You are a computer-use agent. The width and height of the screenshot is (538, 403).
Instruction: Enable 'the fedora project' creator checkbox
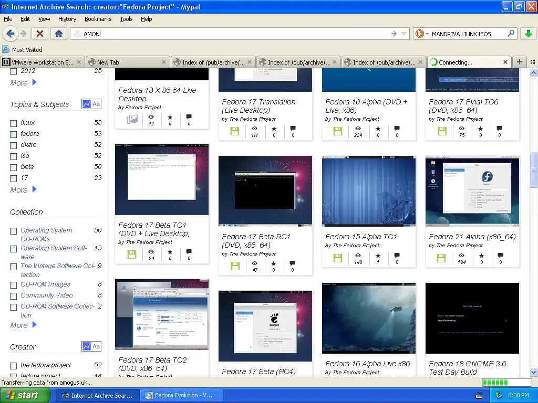pyautogui.click(x=13, y=366)
